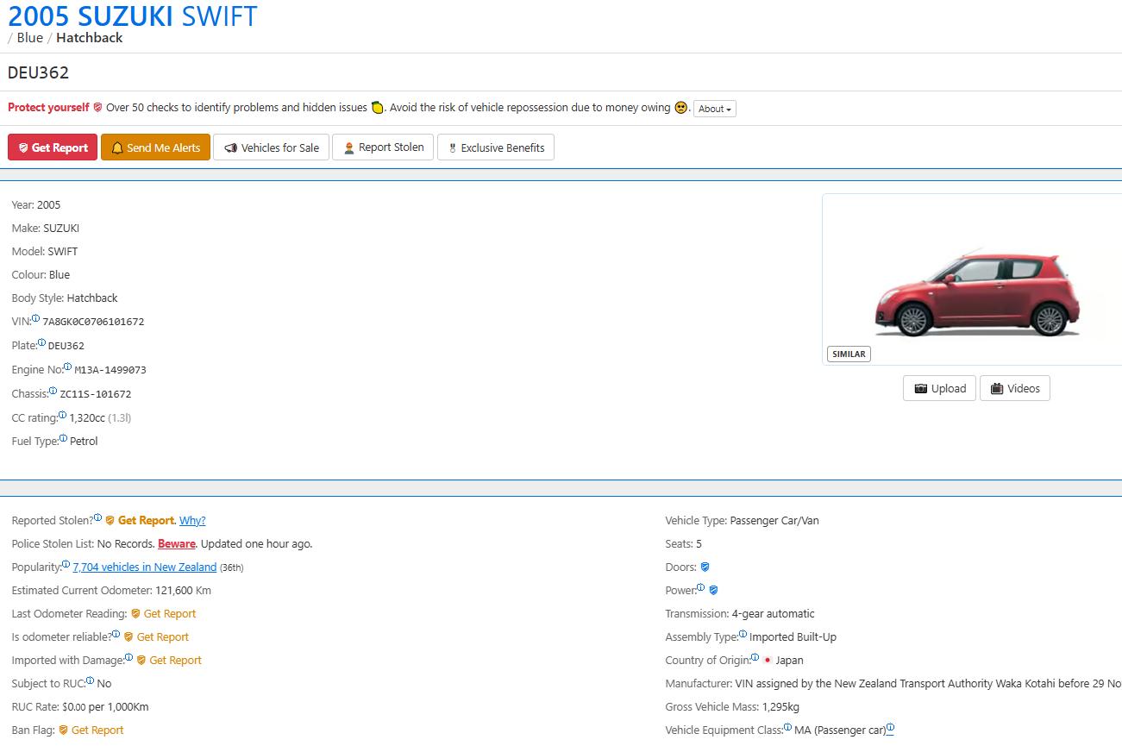Screen dimensions: 1122x746
Task: Get Report for Last Odometer Reading
Action: [x=170, y=614]
